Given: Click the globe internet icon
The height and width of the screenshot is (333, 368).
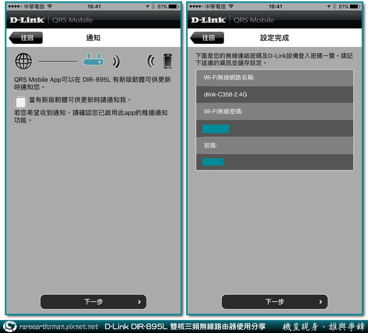Looking at the screenshot, I should pos(23,61).
